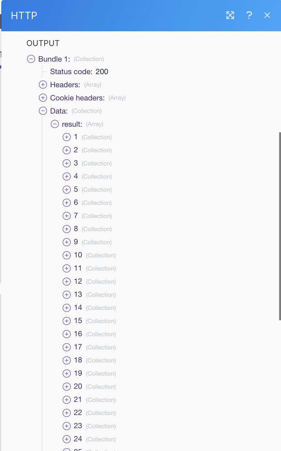Expand result item 20 collection
This screenshot has width=281, height=451.
pyautogui.click(x=67, y=387)
